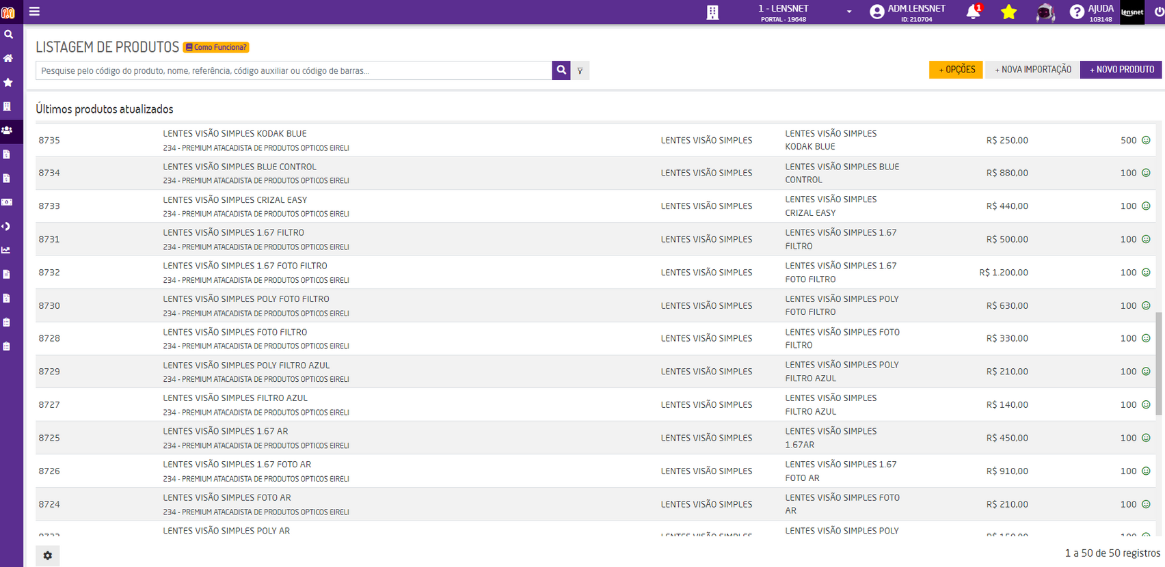Screen dimensions: 1165x567
Task: Expand the filter options beside the search button
Action: point(580,70)
